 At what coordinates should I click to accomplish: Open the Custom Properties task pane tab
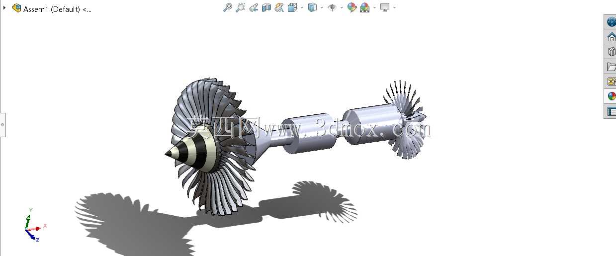(x=611, y=111)
